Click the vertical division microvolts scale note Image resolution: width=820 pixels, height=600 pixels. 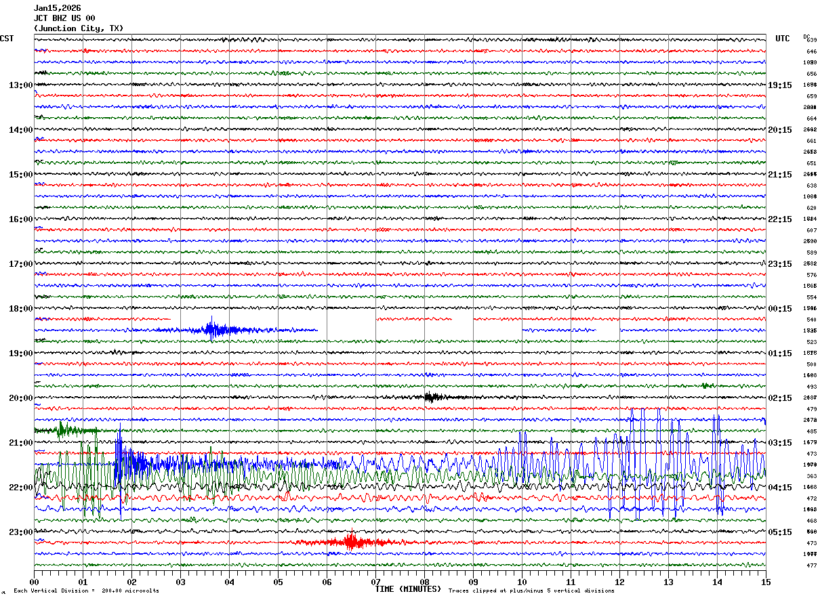coord(86,591)
